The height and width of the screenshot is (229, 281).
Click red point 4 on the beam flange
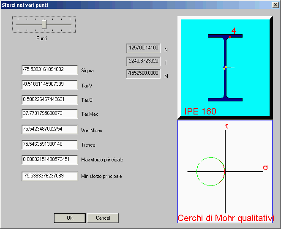click(230, 37)
